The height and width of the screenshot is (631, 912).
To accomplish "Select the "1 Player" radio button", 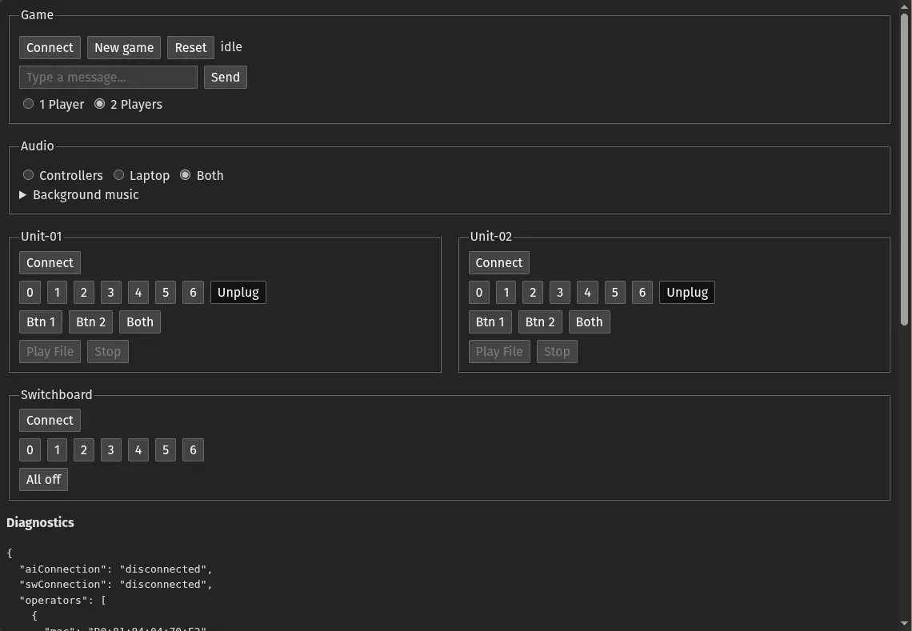I will pyautogui.click(x=28, y=103).
